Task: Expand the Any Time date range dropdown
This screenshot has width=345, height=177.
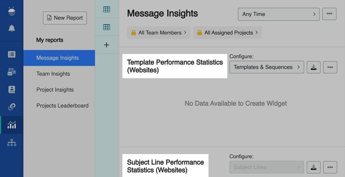Action: [278, 14]
